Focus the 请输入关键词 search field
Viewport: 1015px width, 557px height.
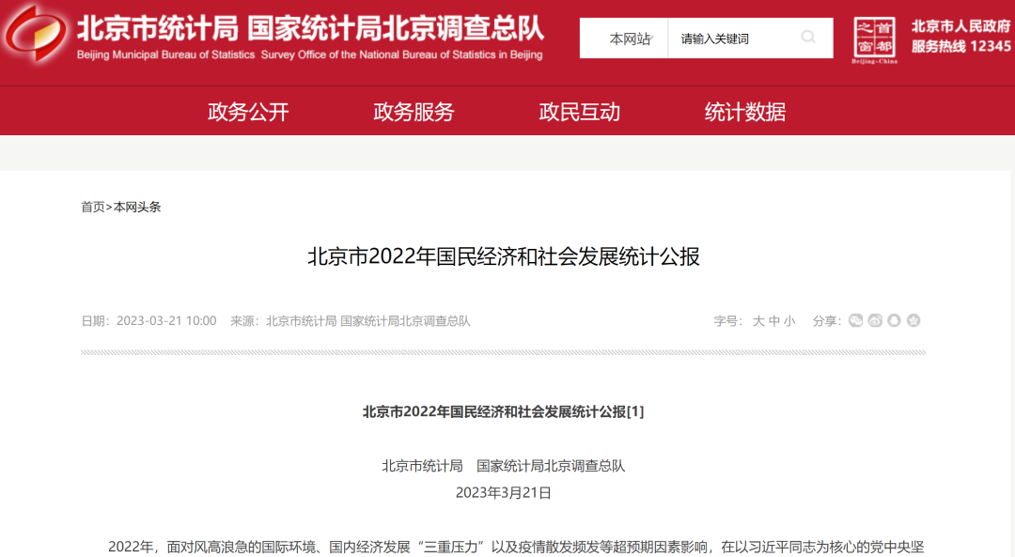point(731,39)
